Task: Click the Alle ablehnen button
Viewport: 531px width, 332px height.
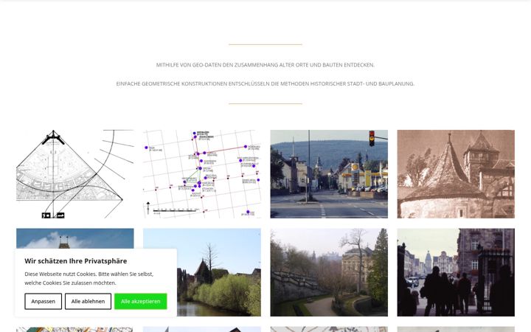Action: [88, 301]
